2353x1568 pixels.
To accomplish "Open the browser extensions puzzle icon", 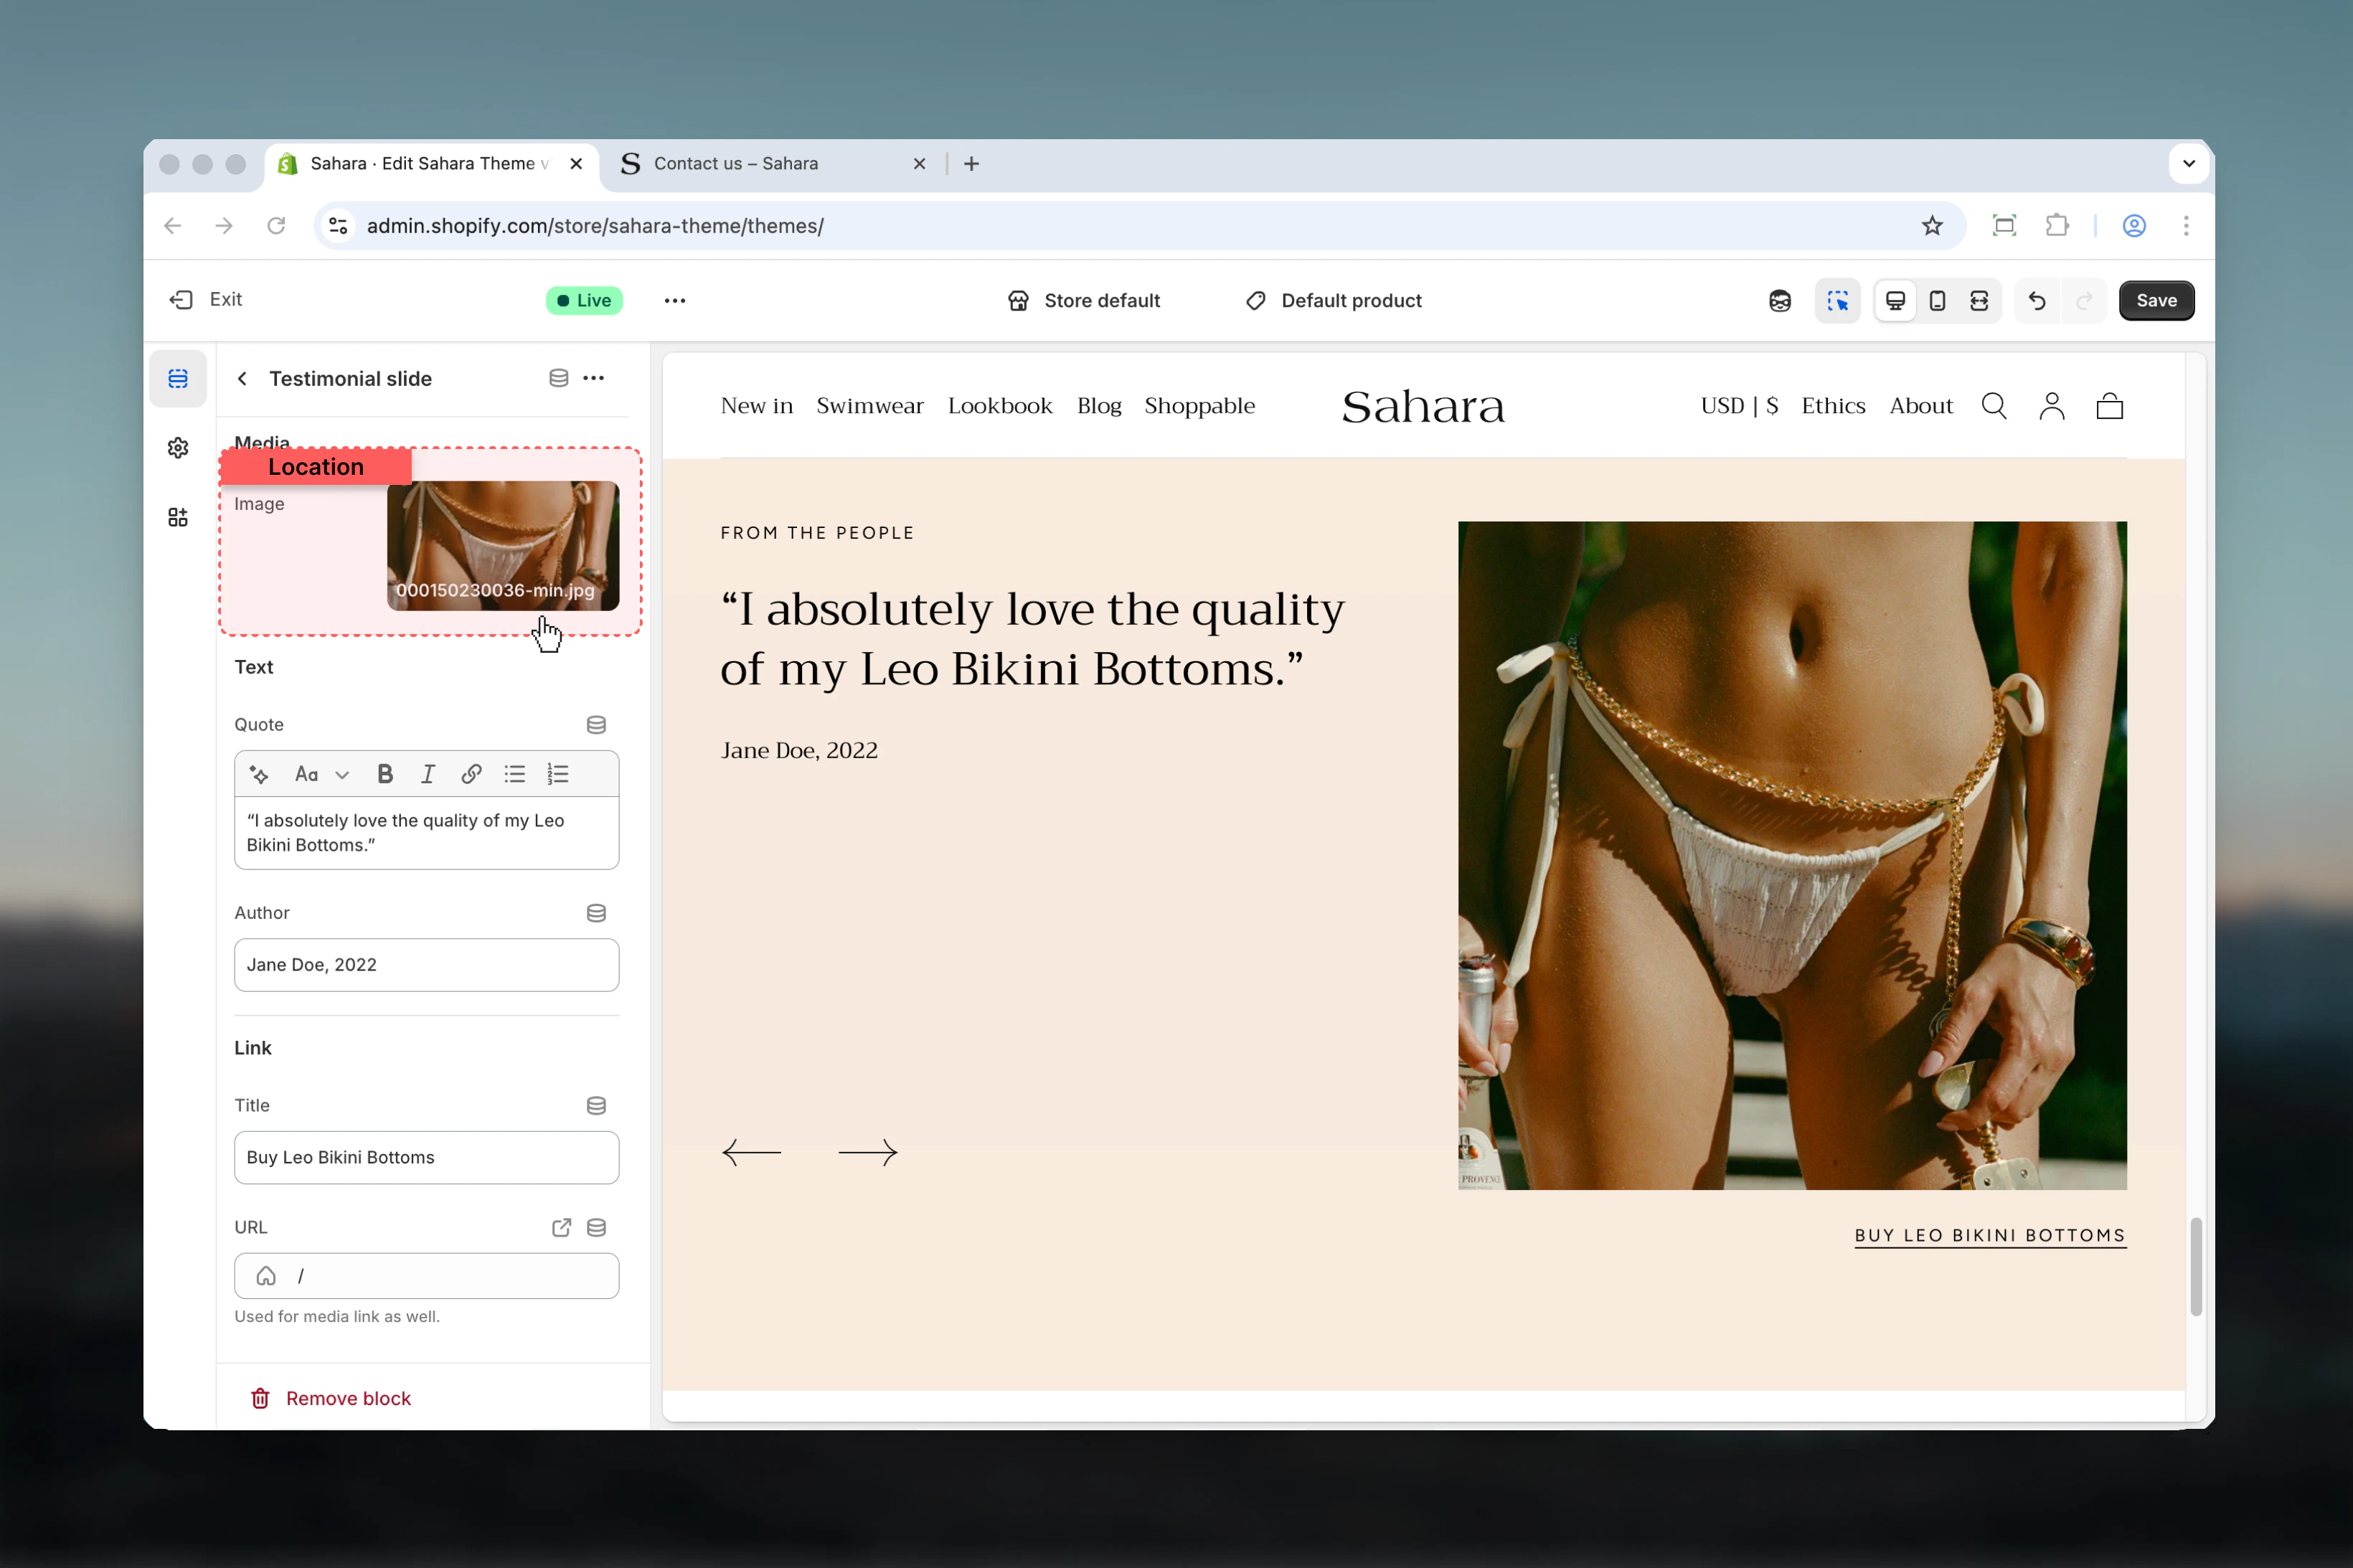I will [x=2057, y=226].
